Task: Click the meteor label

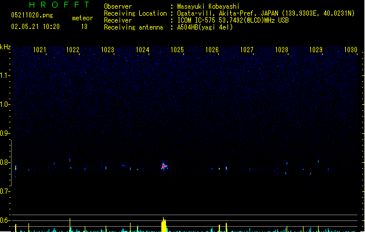Action: [82, 18]
